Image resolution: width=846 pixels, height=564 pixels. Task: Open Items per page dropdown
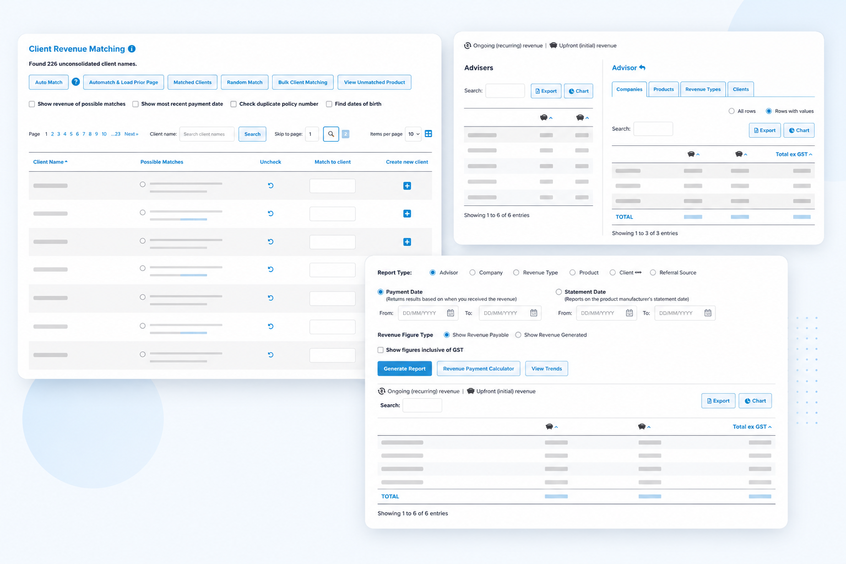pyautogui.click(x=414, y=134)
